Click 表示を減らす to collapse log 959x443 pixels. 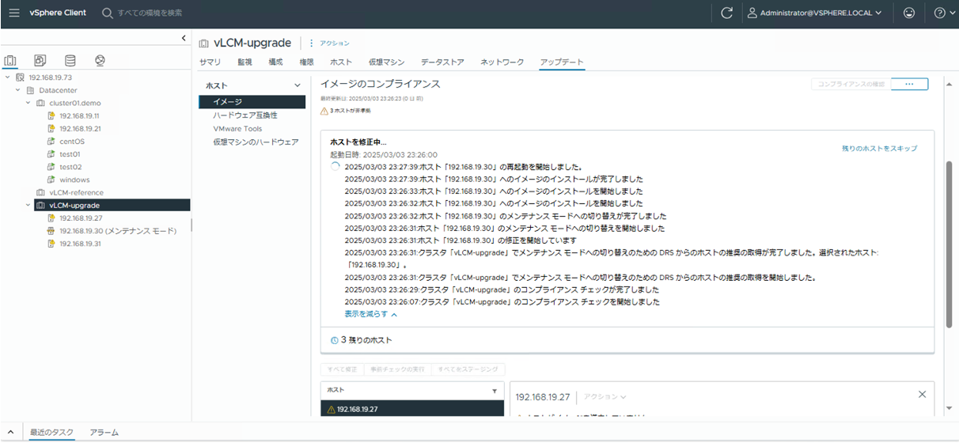(370, 314)
